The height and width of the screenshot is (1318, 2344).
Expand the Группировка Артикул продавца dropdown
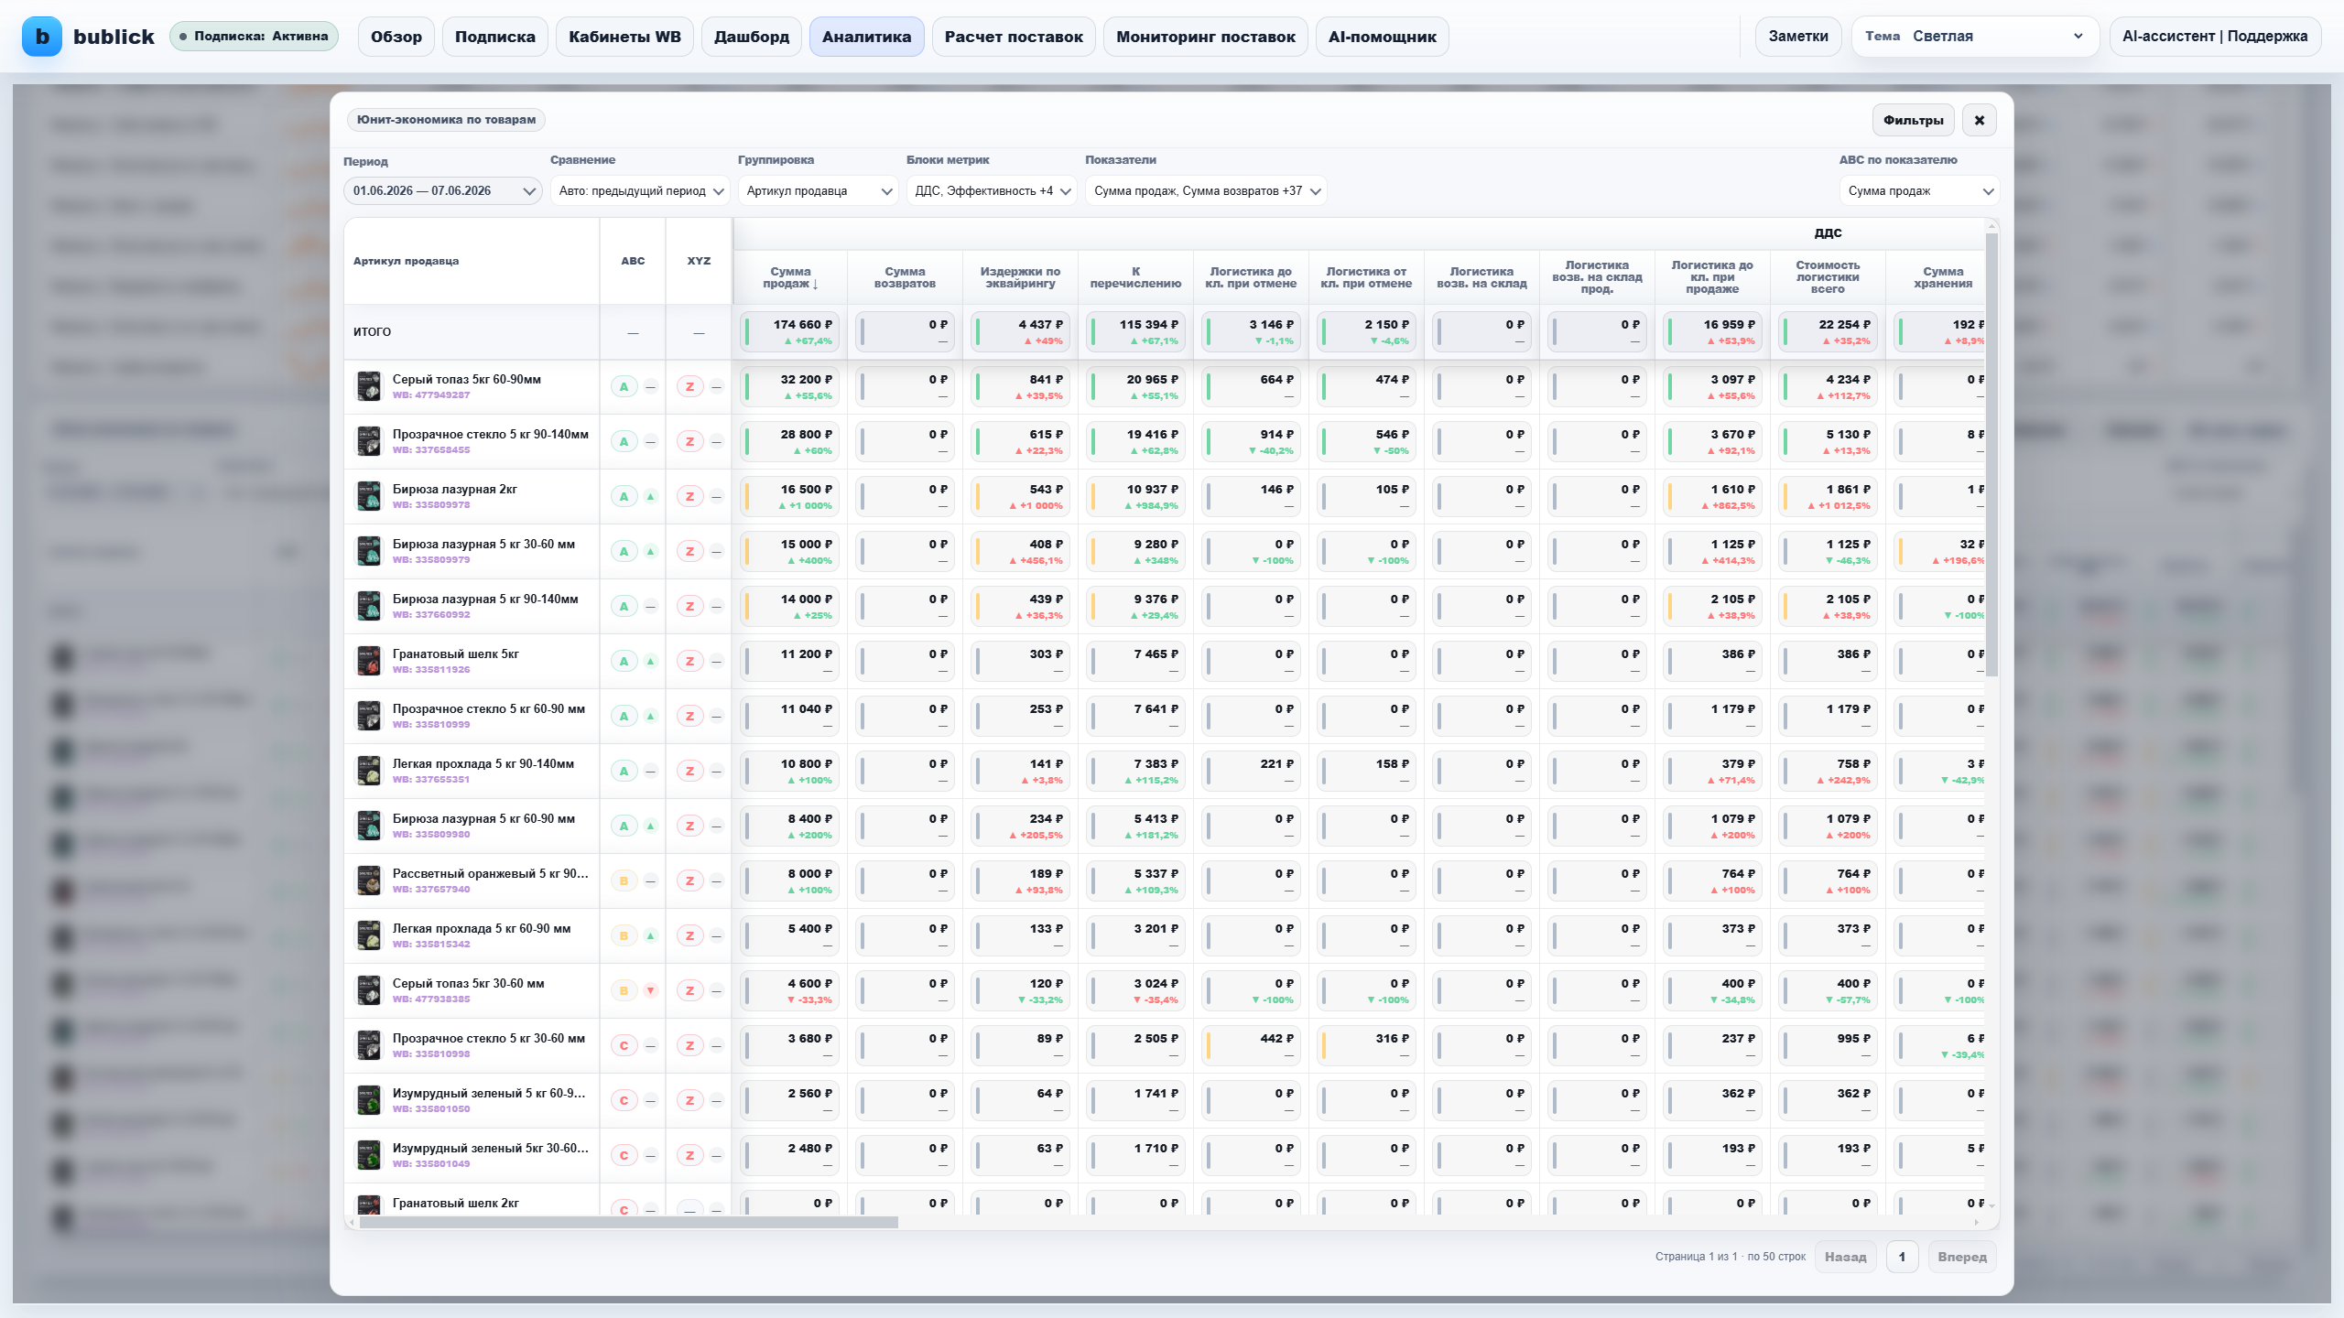[x=819, y=190]
